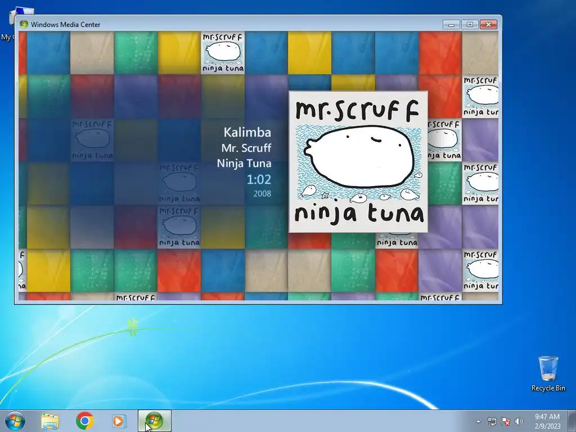
Task: Click the large Ninja Tuna album cover
Action: [358, 161]
